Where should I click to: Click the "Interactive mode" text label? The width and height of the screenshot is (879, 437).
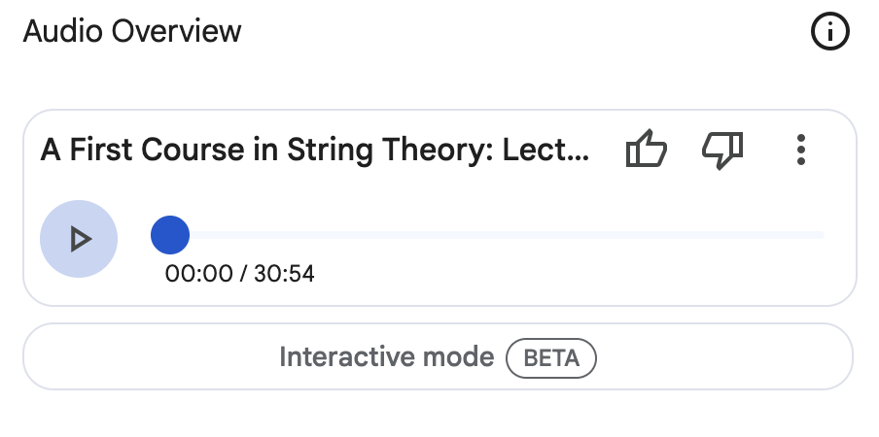pyautogui.click(x=386, y=357)
